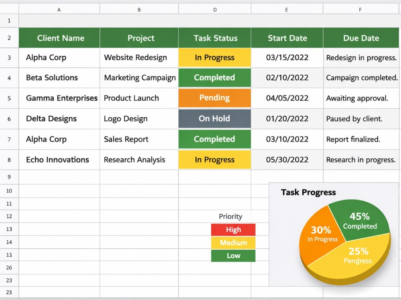Screen dimensions: 401x300
Task: Select Completed status for Sales Report
Action: point(215,139)
